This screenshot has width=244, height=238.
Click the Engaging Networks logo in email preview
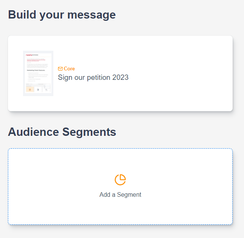(x=32, y=55)
